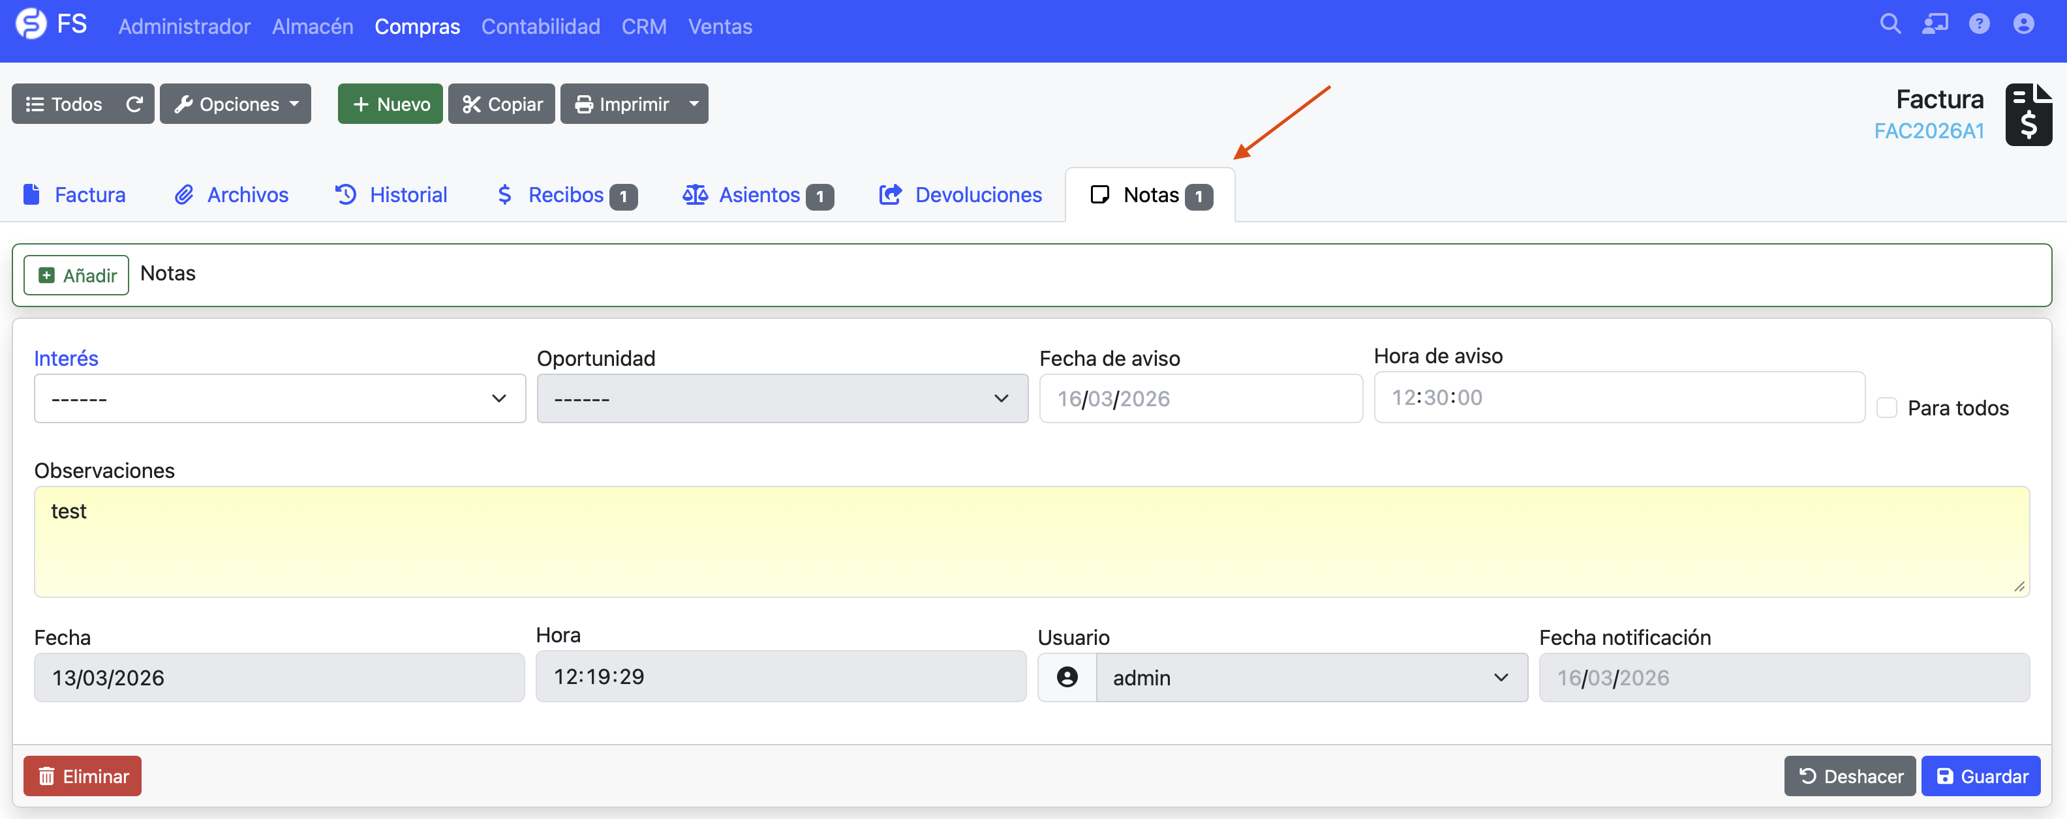The height and width of the screenshot is (819, 2067).
Task: Go to the Recibos tab
Action: (566, 195)
